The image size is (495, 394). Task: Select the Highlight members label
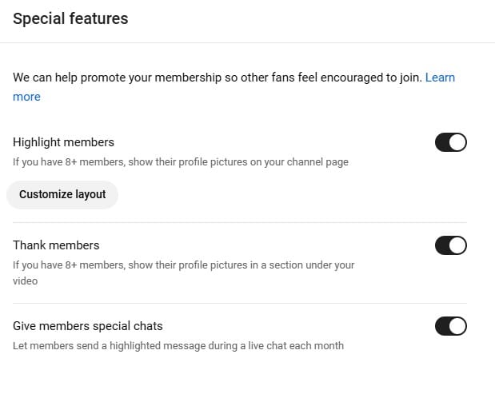pyautogui.click(x=64, y=142)
